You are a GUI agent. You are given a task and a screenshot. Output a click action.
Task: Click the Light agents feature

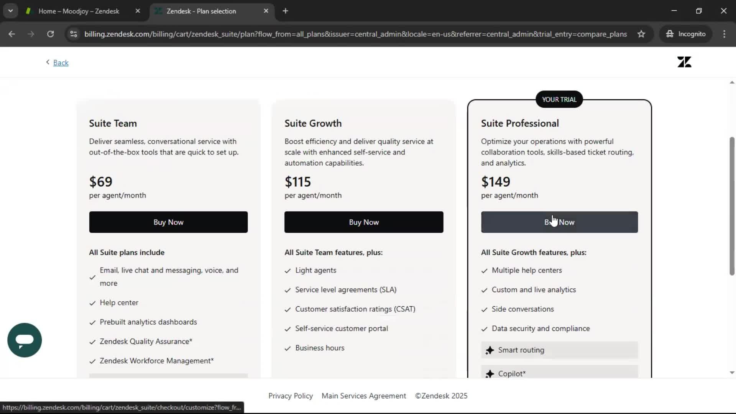click(315, 270)
